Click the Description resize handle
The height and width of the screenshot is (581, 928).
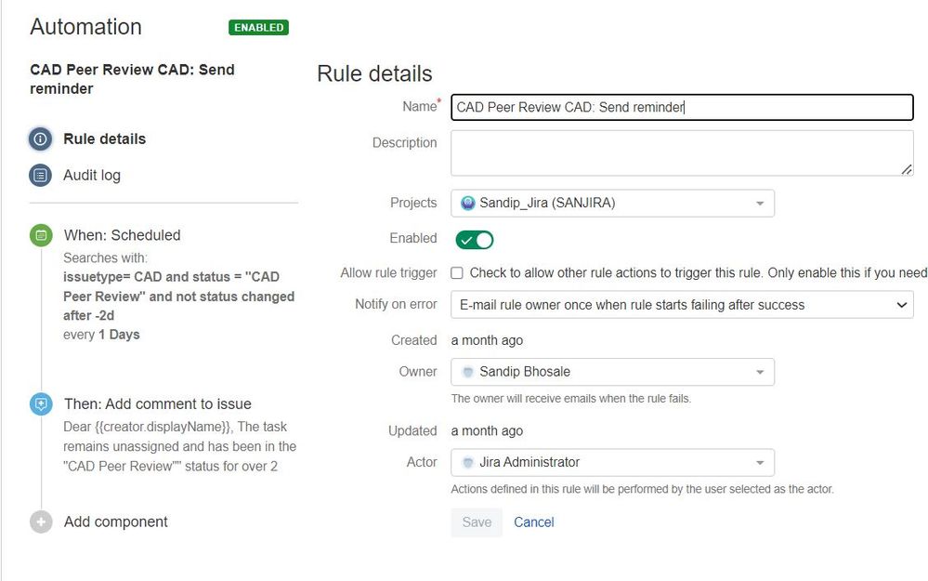pos(906,169)
